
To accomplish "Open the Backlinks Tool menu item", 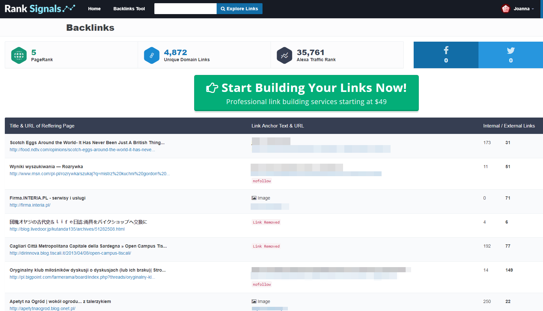I will point(129,9).
